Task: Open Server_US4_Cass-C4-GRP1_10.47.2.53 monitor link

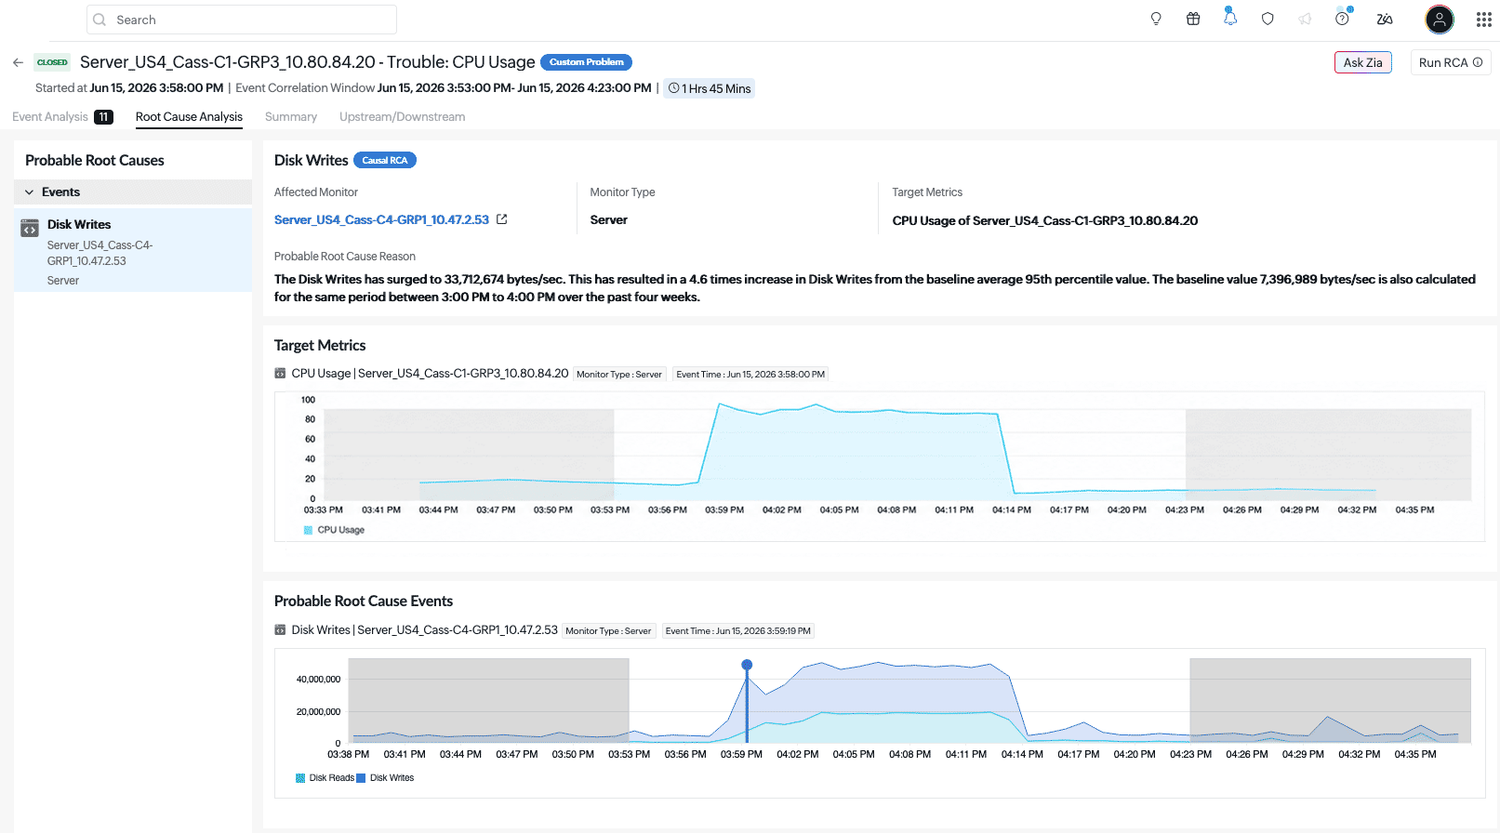Action: click(x=381, y=219)
